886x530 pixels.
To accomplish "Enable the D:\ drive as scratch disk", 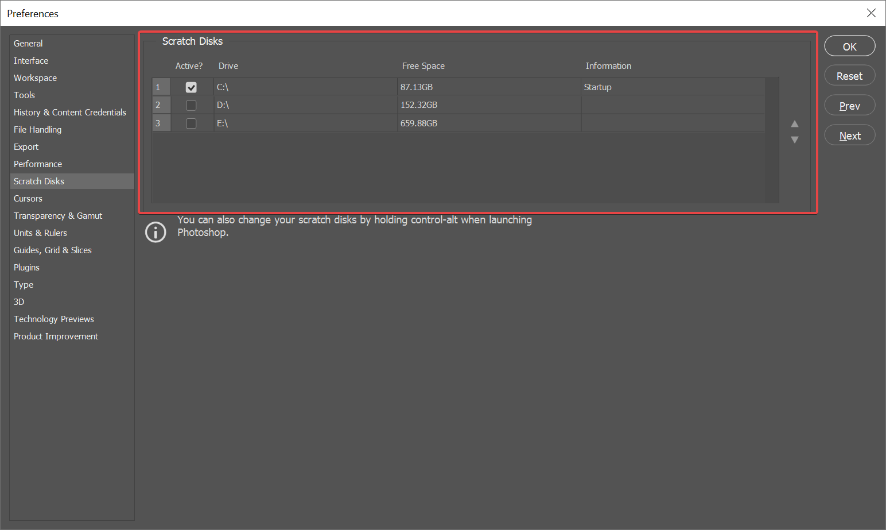I will tap(191, 105).
